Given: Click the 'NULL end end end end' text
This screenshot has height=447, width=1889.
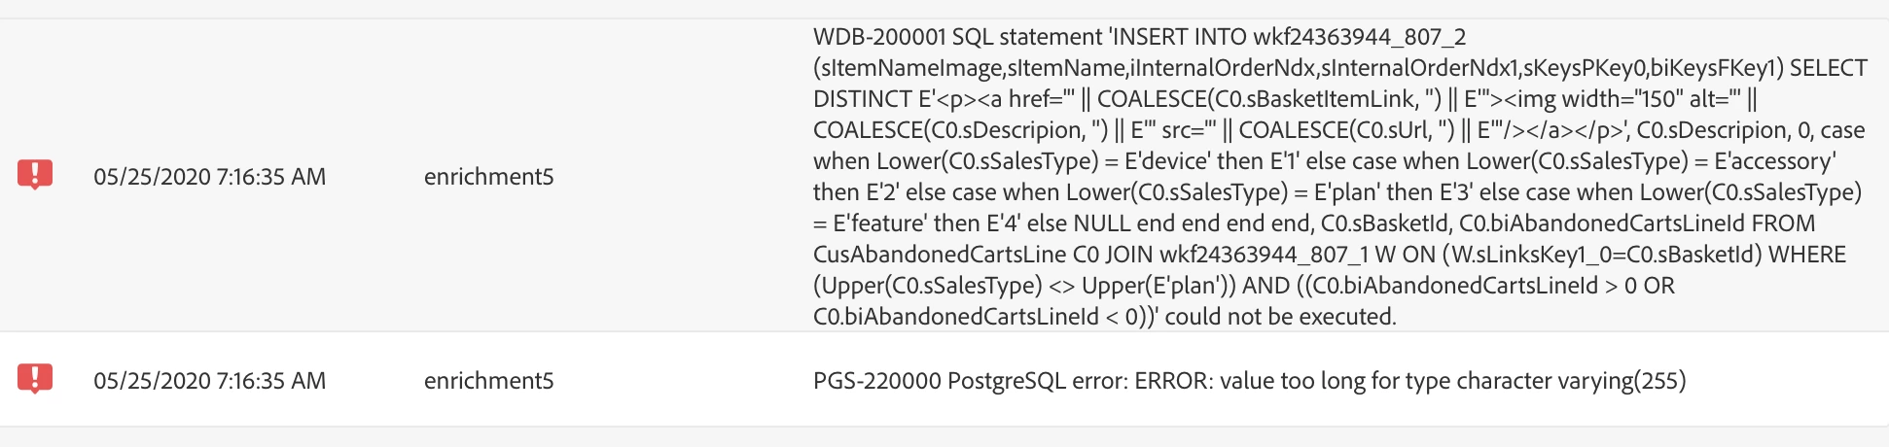Looking at the screenshot, I should pos(1192,223).
